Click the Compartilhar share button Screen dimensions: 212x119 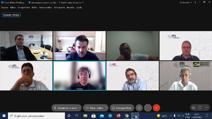[x=122, y=108]
